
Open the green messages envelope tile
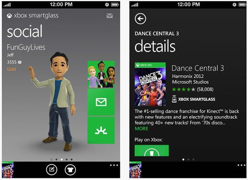click(101, 102)
